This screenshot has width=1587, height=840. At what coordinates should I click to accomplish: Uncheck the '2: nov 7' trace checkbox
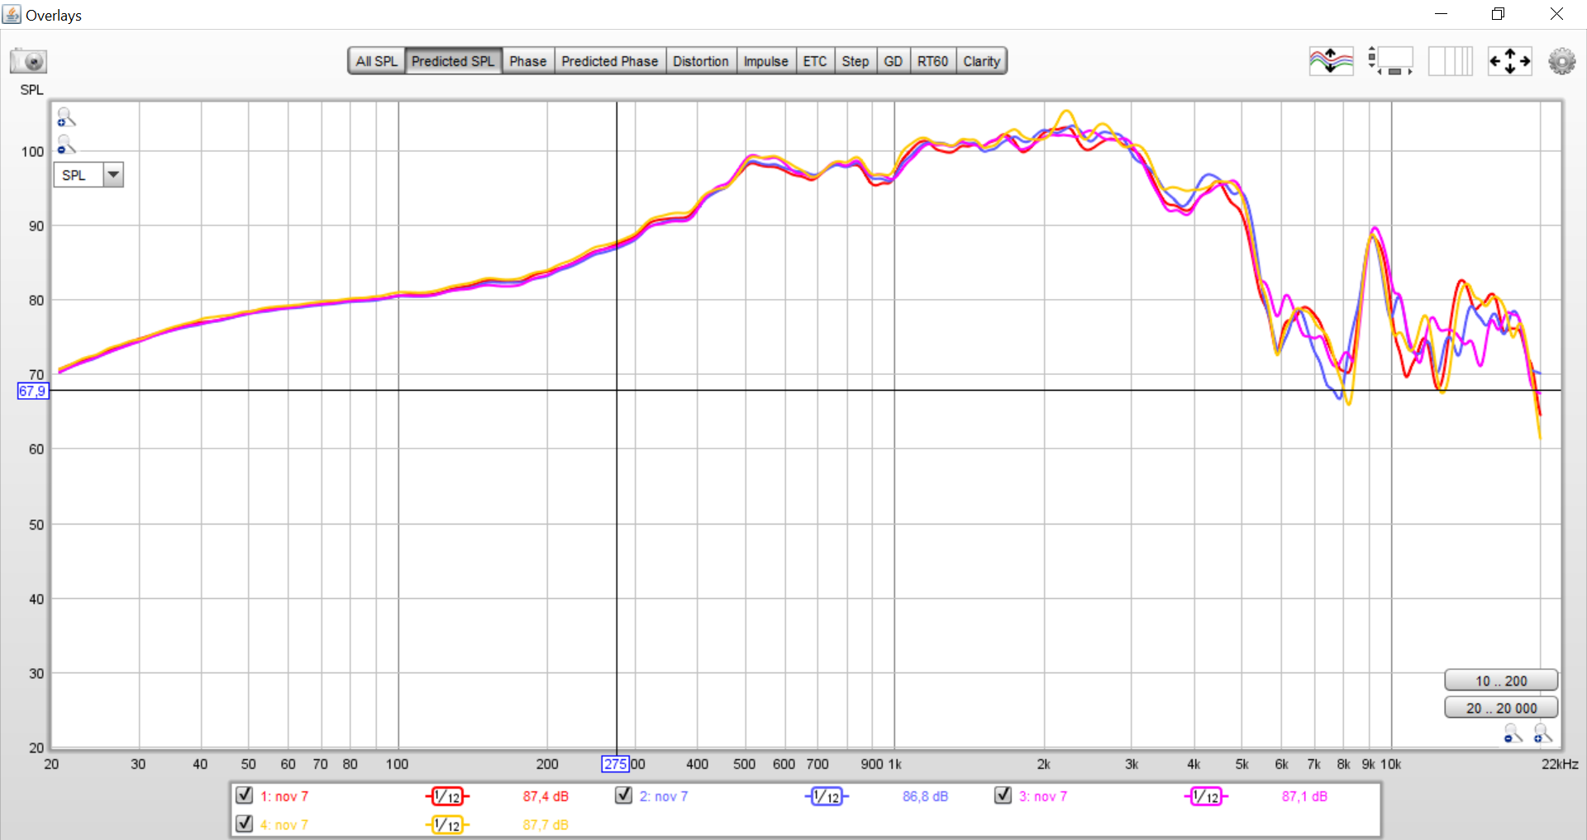click(x=624, y=795)
